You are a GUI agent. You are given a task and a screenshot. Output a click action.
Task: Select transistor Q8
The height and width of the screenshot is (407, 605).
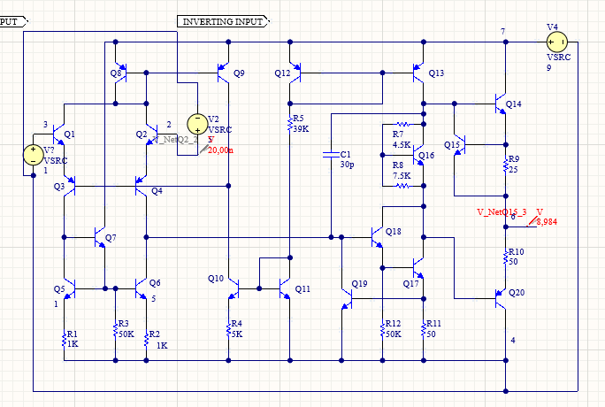point(121,73)
